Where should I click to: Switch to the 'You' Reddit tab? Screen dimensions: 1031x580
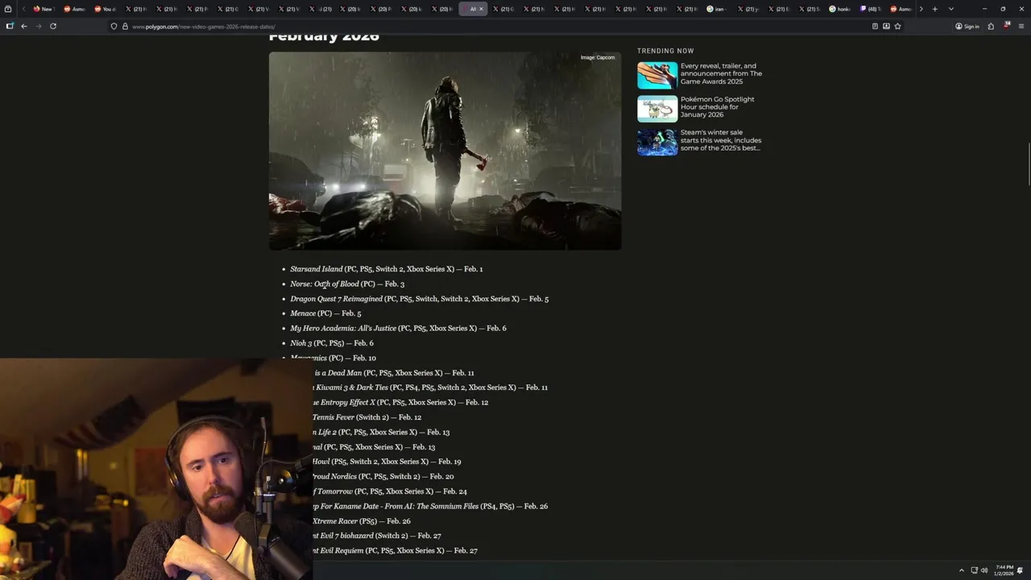[104, 9]
